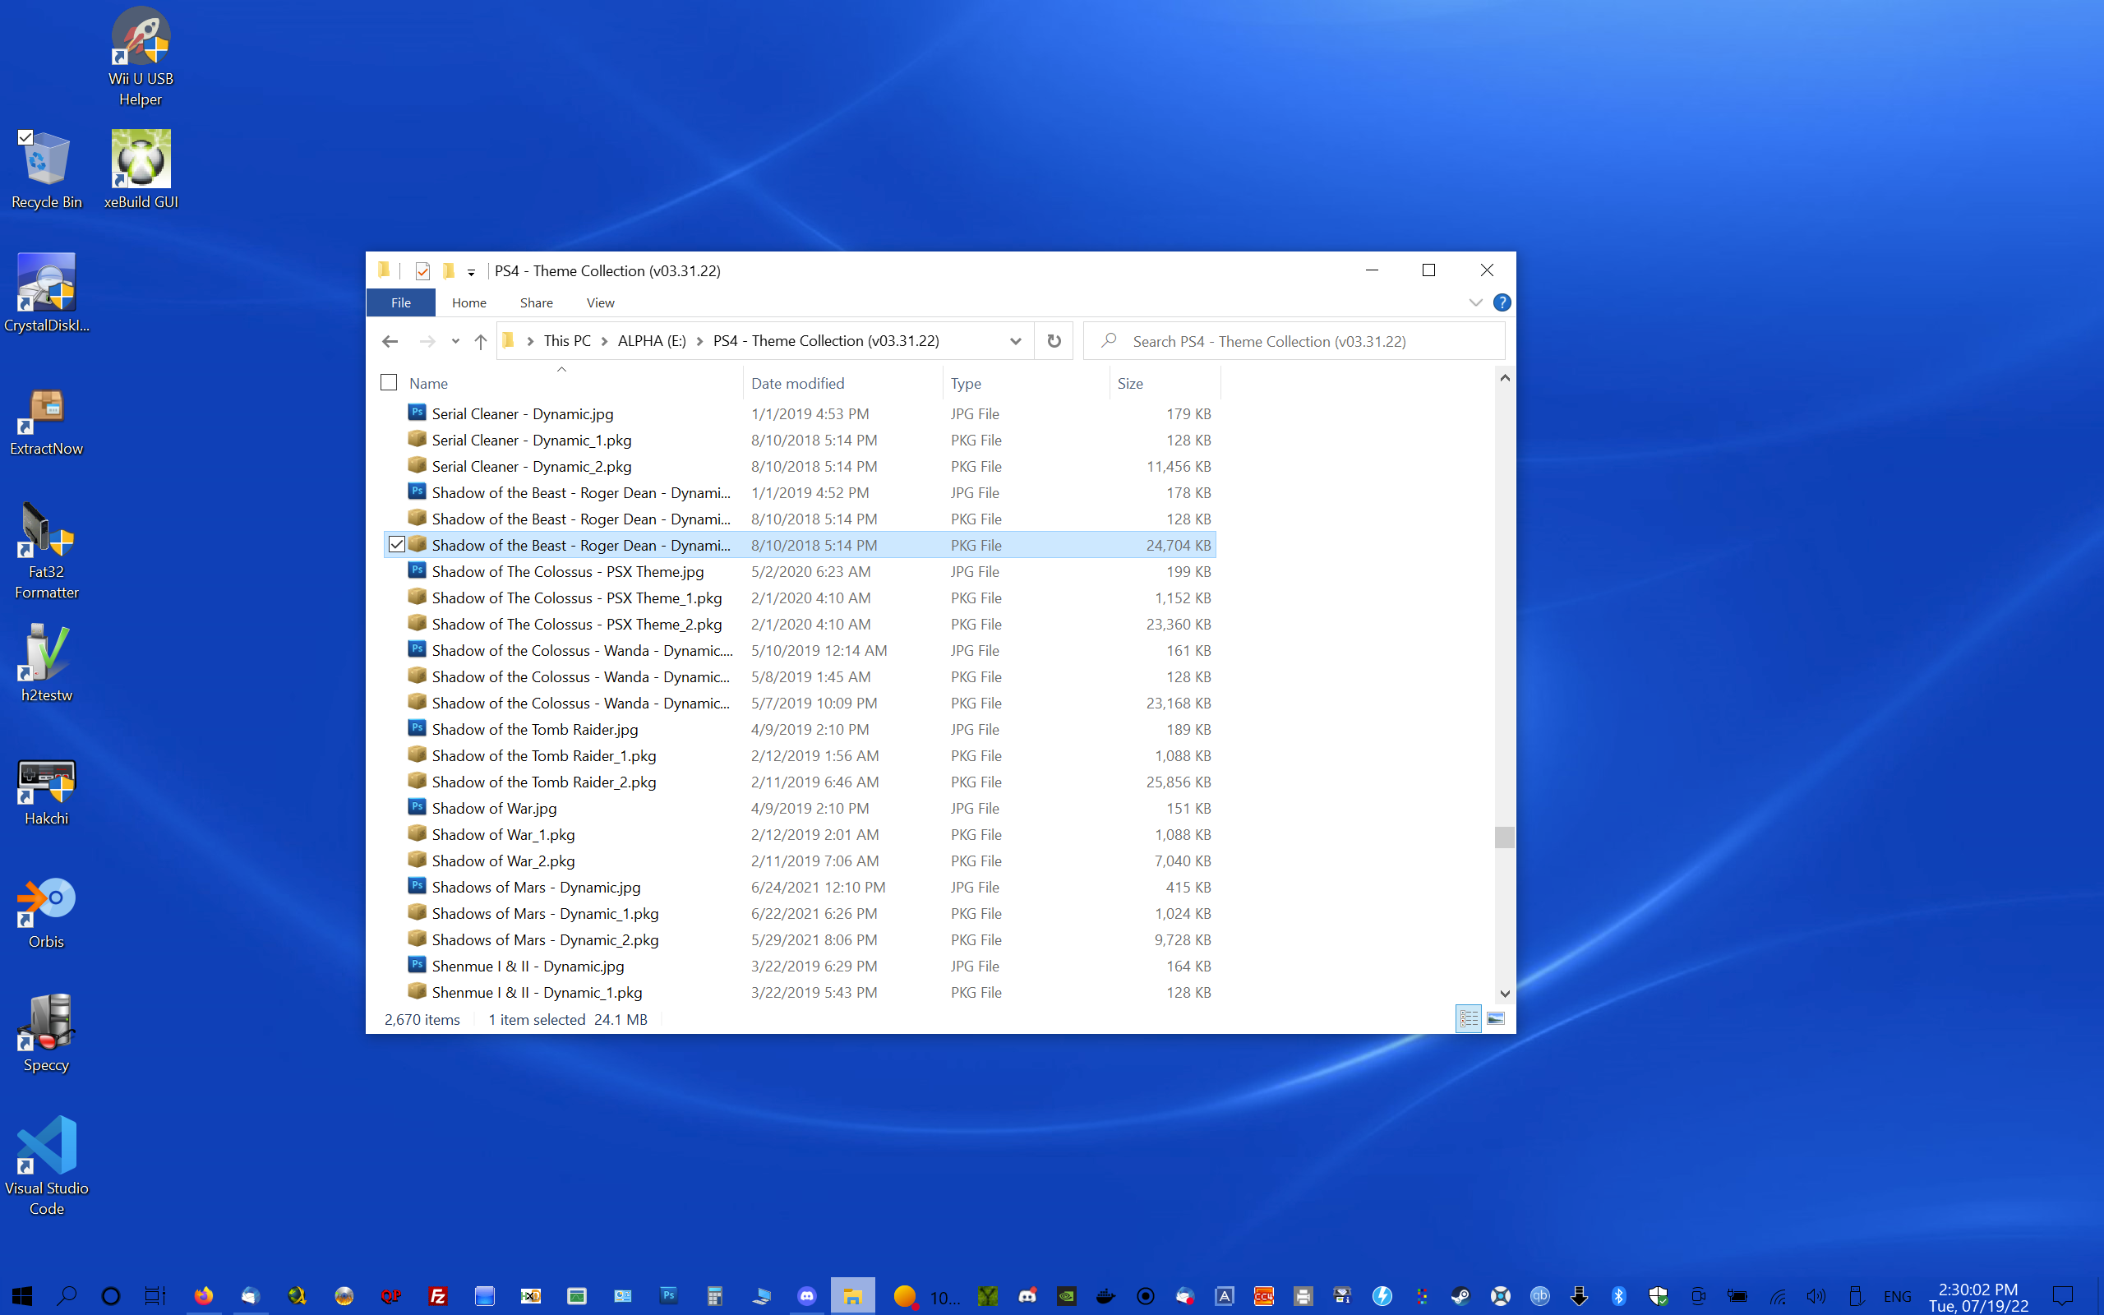Navigate to This PC breadcrumb

[x=567, y=341]
